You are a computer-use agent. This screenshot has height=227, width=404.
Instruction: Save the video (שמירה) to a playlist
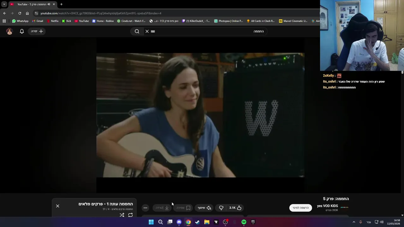(183, 208)
